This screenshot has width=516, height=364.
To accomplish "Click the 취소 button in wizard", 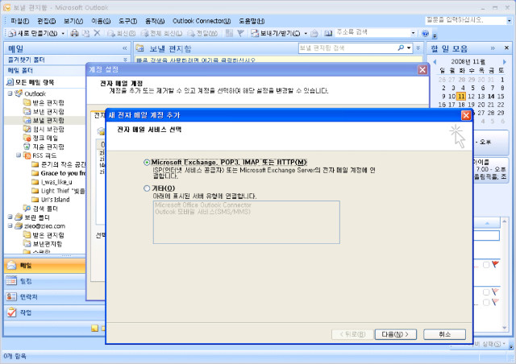I will 444,334.
